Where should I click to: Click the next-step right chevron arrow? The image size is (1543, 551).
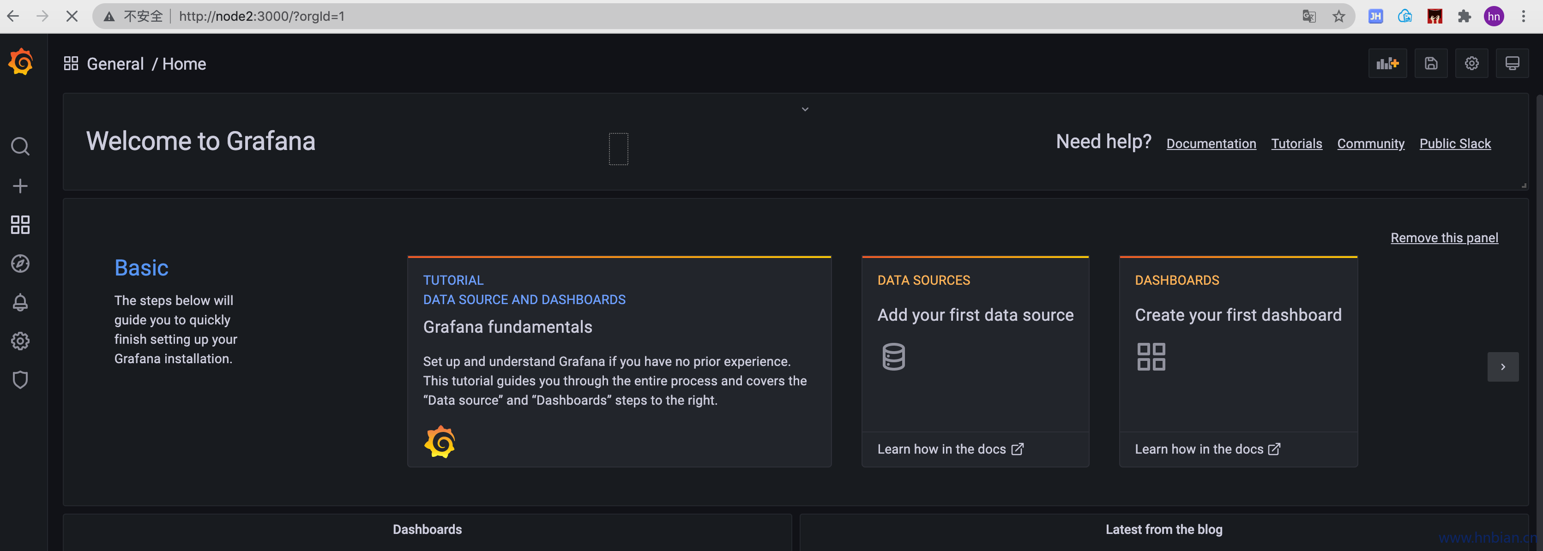(x=1502, y=366)
